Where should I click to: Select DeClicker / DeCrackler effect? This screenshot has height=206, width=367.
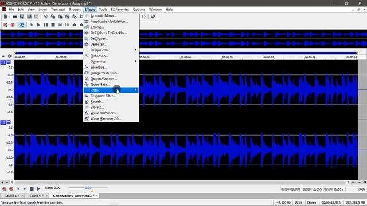pos(111,33)
